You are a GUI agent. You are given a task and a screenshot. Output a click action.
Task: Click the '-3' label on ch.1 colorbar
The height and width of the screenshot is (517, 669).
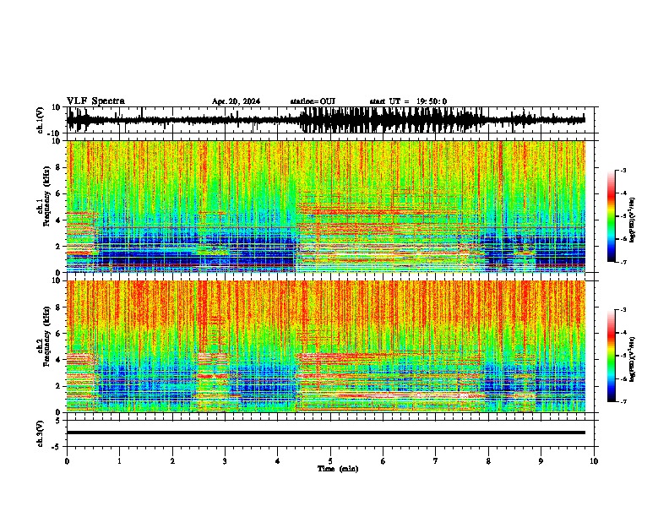(x=623, y=170)
